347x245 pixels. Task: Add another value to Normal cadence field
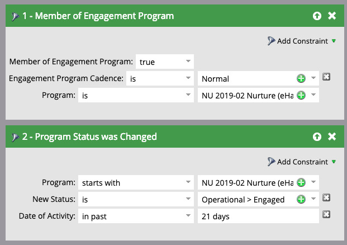coord(301,78)
